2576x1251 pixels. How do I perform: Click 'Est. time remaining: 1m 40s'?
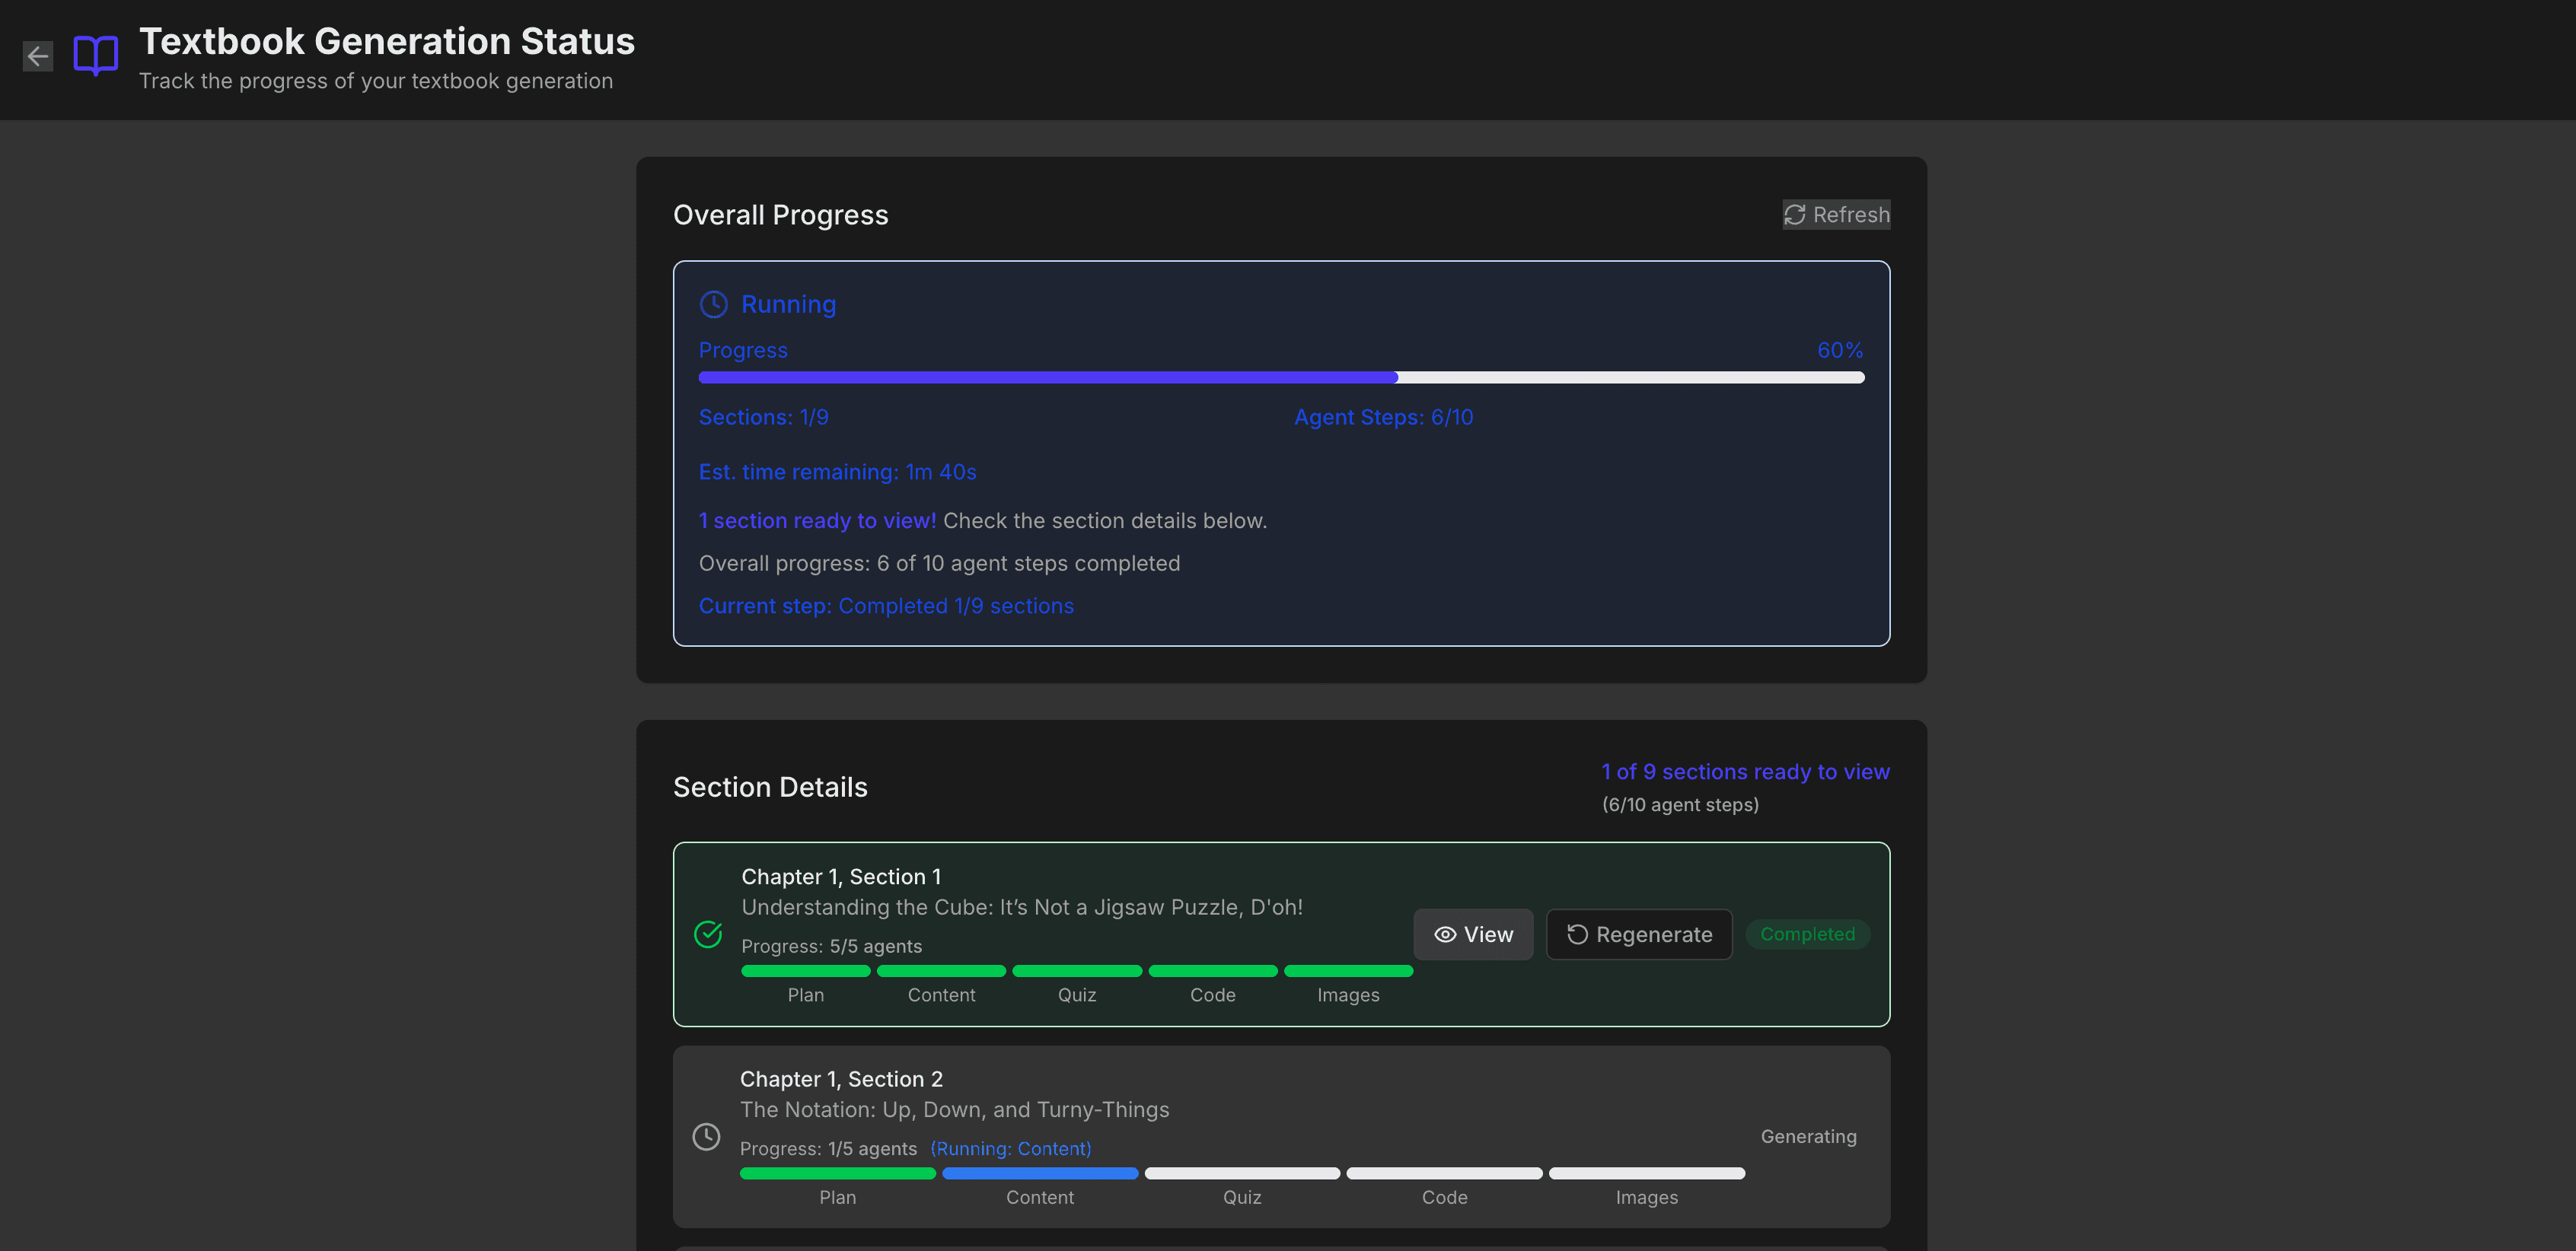pos(838,472)
